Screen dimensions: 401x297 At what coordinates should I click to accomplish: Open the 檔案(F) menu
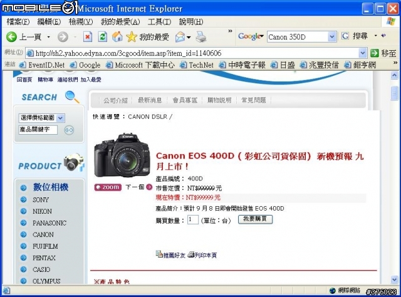[x=18, y=22]
